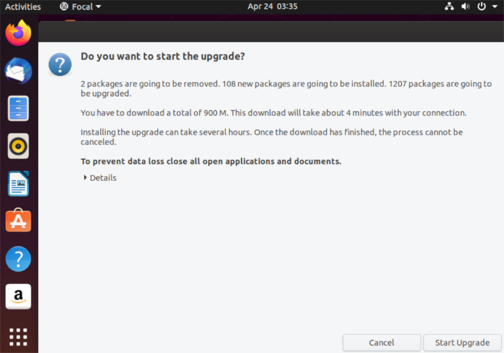The height and width of the screenshot is (353, 504).
Task: Cancel the upgrade
Action: [381, 342]
